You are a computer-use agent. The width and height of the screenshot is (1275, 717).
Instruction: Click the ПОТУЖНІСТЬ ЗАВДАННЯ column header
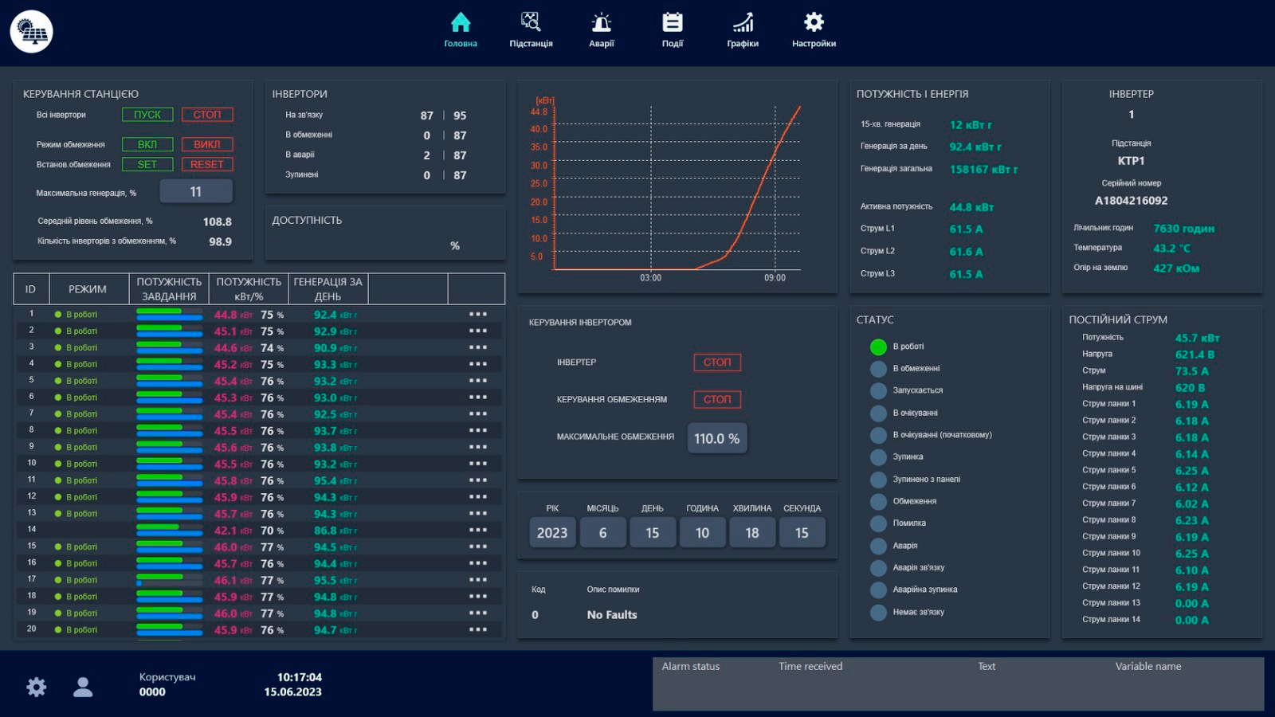(x=169, y=289)
